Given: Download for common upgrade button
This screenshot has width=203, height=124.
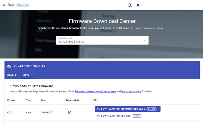Looking at the screenshot, I should pyautogui.click(x=127, y=109).
